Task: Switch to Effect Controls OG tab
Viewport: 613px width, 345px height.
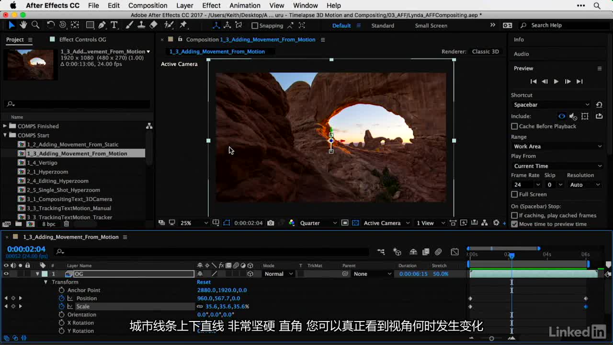Action: (82, 39)
